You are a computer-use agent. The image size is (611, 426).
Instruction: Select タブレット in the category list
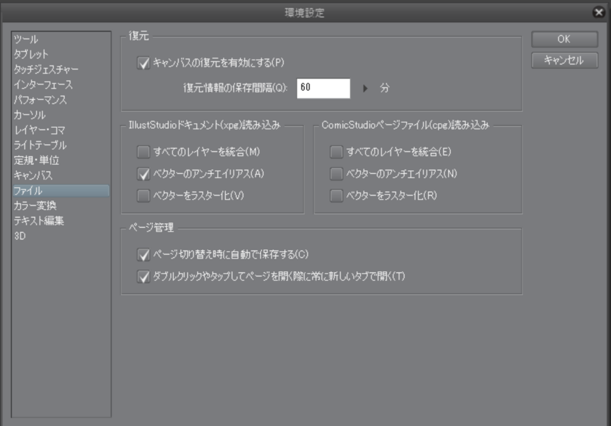61,54
